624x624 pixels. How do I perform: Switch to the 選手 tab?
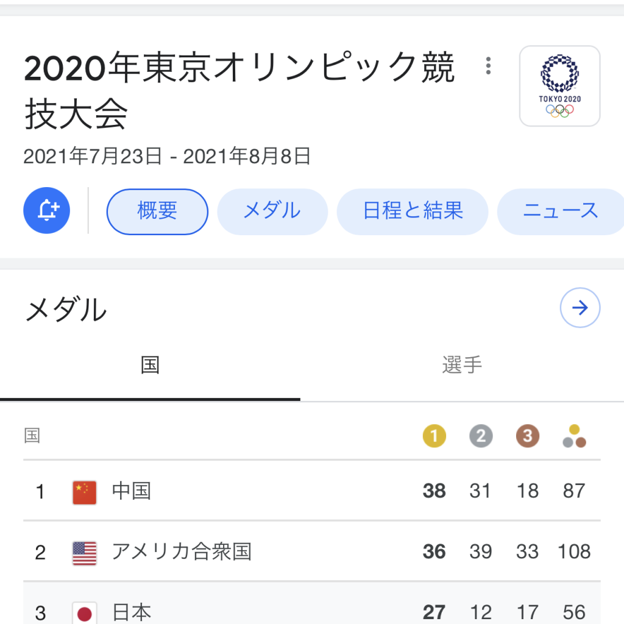462,366
